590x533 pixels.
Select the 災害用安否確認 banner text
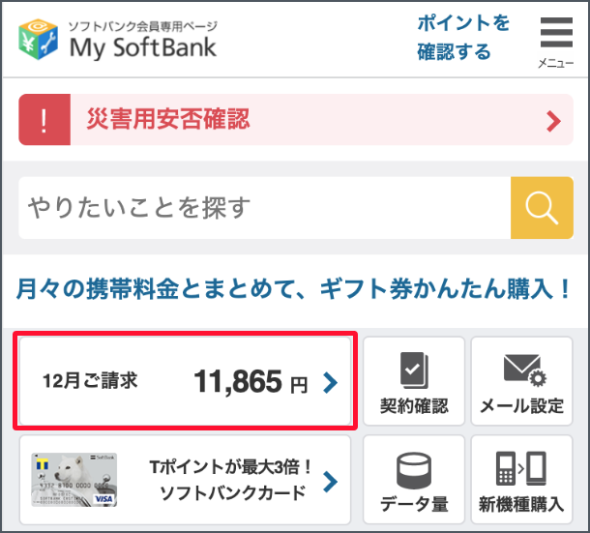(x=167, y=120)
